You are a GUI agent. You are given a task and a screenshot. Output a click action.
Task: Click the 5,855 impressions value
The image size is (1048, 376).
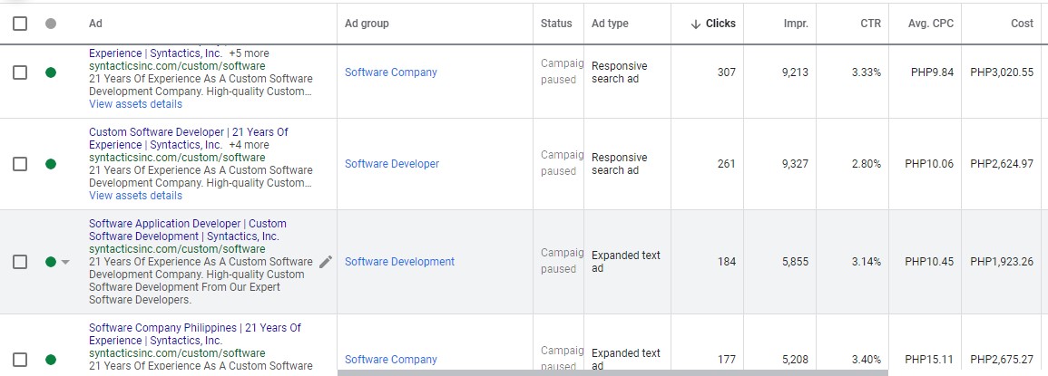coord(795,262)
